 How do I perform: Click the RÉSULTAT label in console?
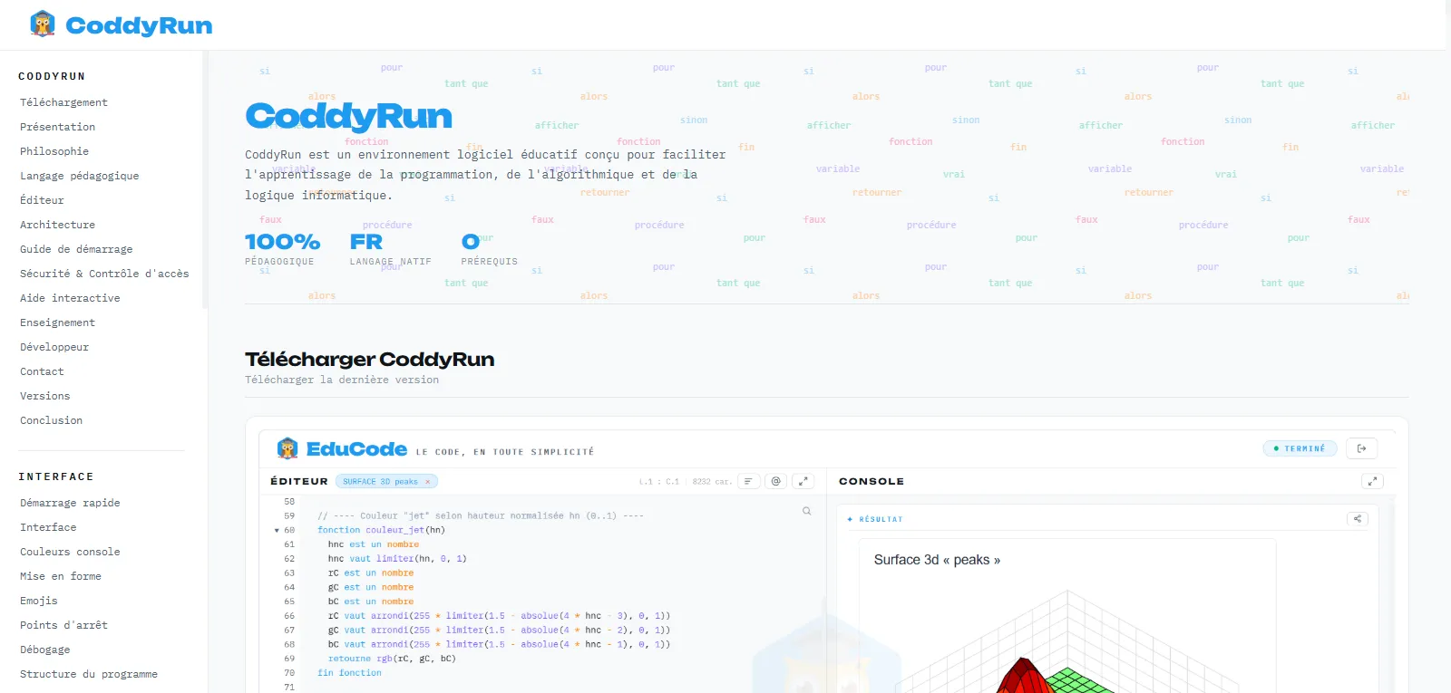(881, 519)
